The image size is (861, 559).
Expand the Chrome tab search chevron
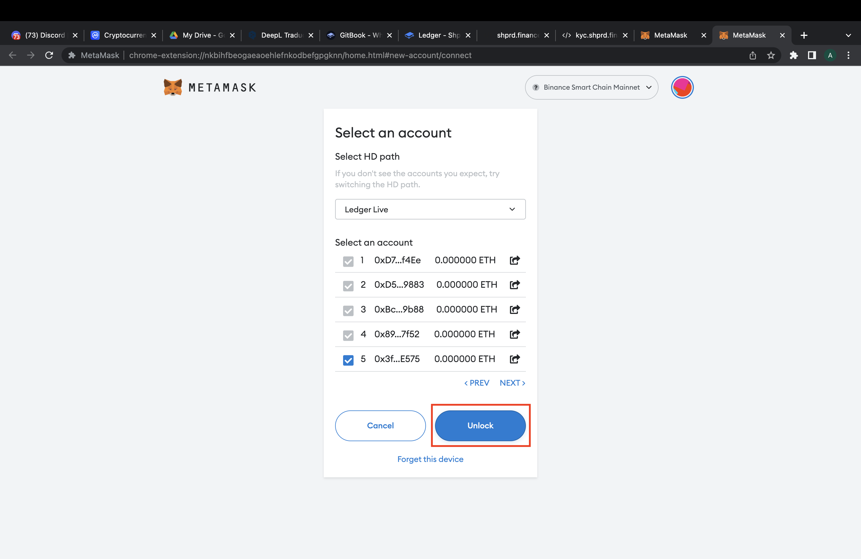click(x=848, y=35)
